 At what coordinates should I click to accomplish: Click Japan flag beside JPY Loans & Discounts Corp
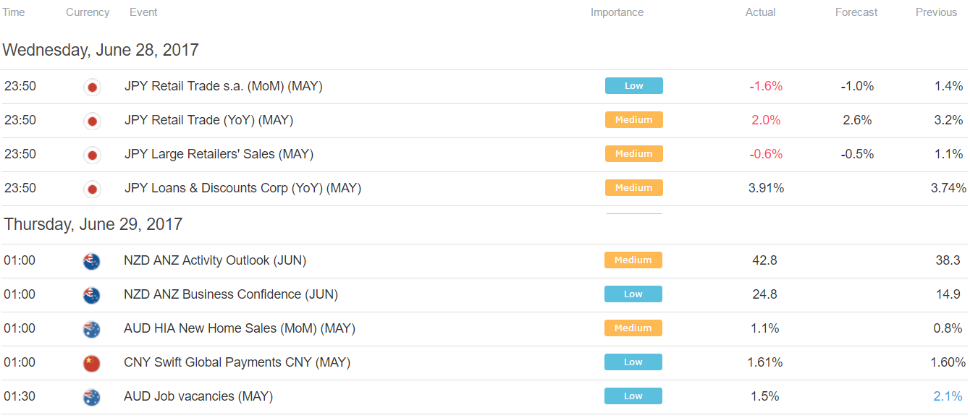click(92, 189)
